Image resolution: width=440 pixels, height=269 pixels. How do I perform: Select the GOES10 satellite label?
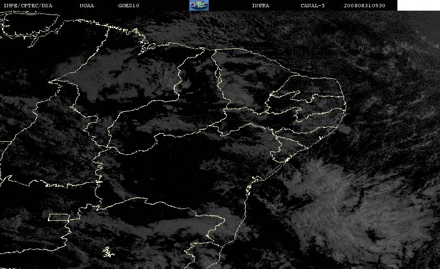click(x=129, y=6)
